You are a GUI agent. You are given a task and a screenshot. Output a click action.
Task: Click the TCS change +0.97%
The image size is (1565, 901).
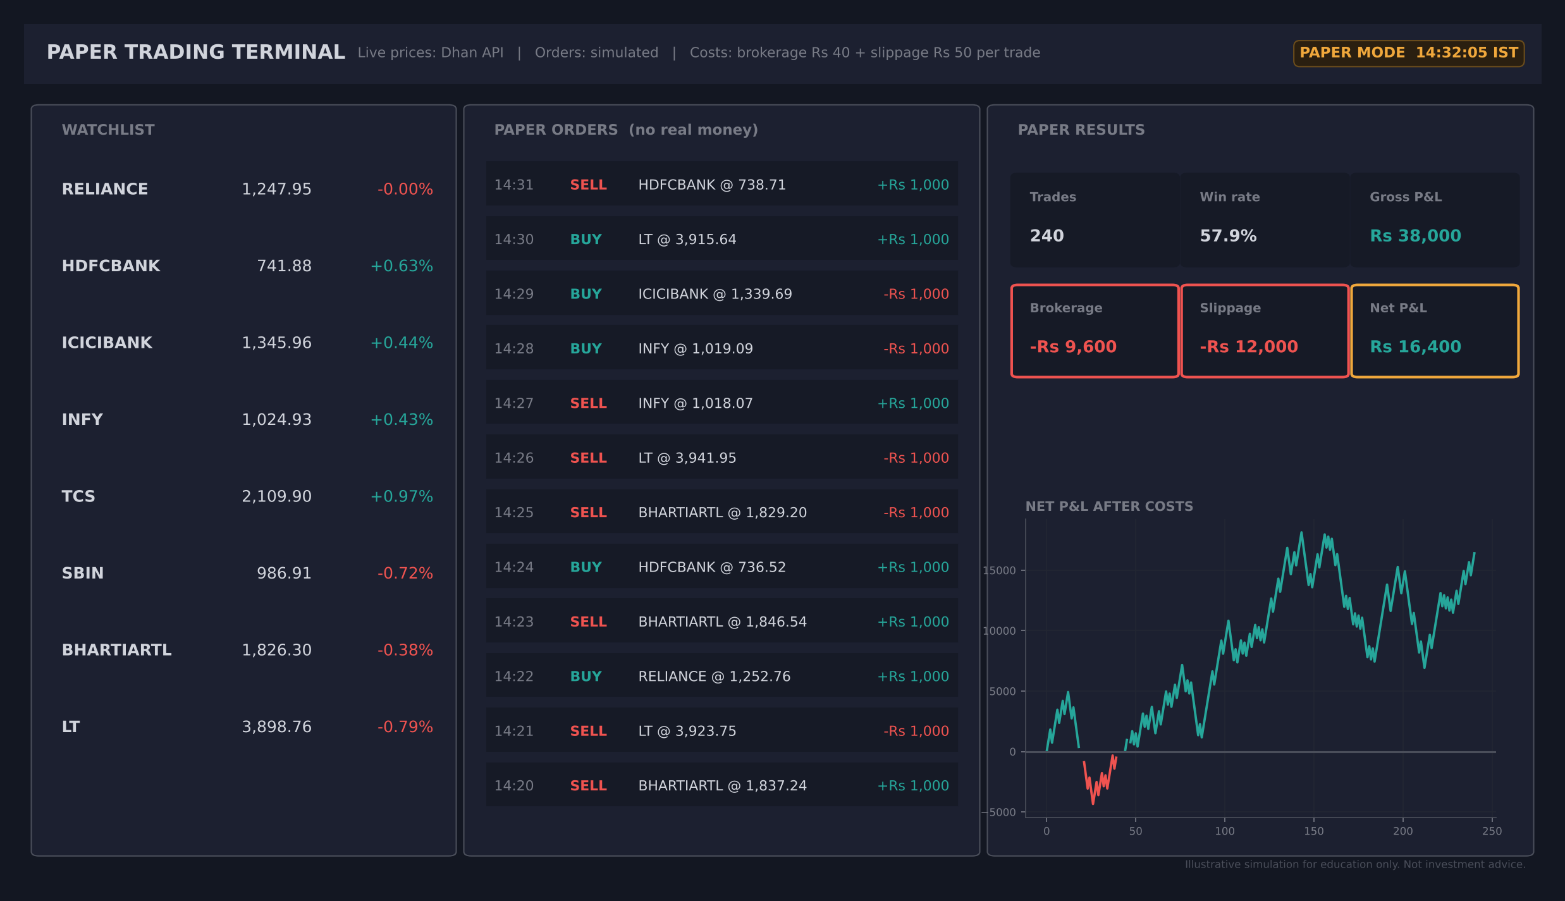(402, 496)
